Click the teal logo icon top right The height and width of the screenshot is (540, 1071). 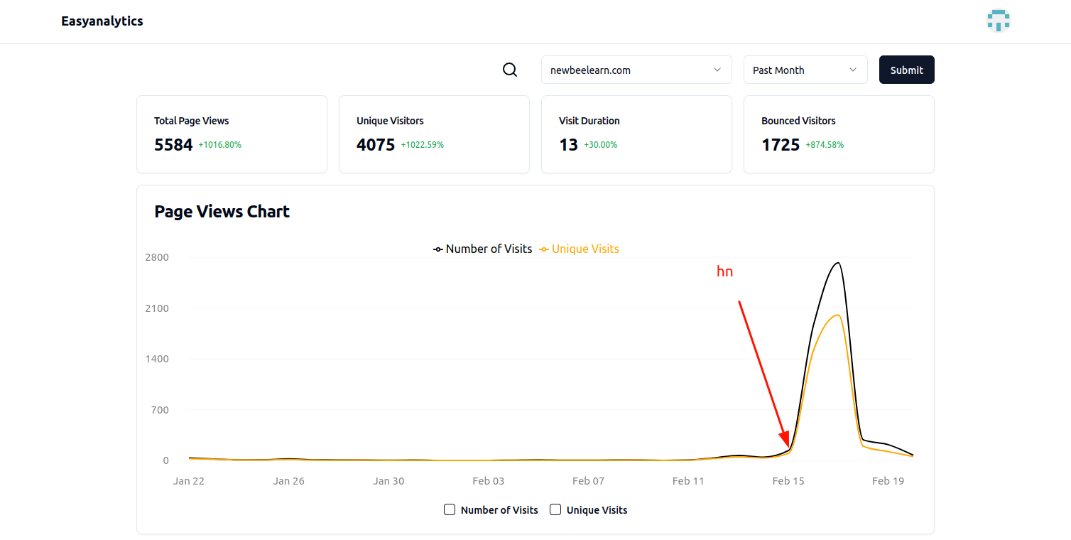tap(998, 21)
